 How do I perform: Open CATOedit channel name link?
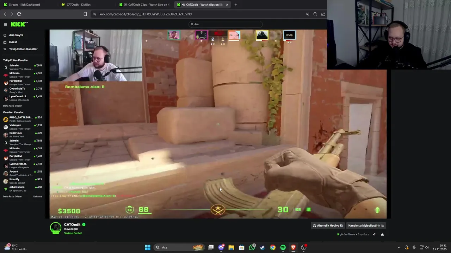[72, 225]
